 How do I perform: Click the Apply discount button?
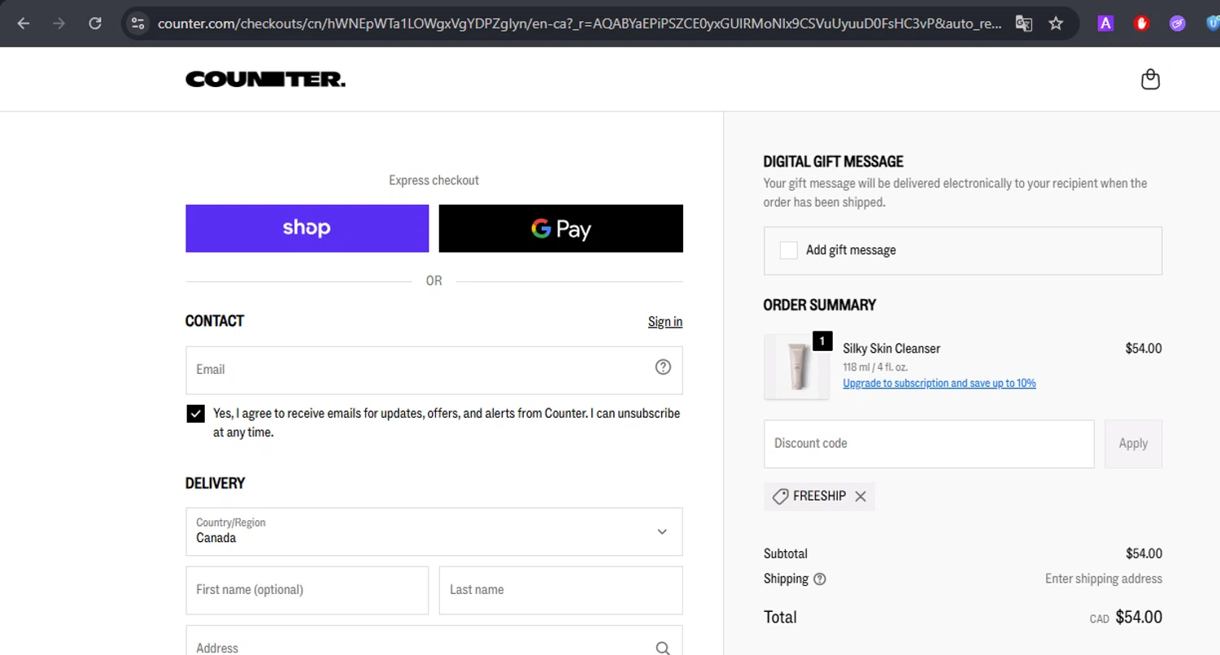(1133, 444)
